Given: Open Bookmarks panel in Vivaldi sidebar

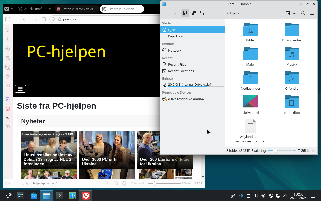Looking at the screenshot, I should pos(8,30).
